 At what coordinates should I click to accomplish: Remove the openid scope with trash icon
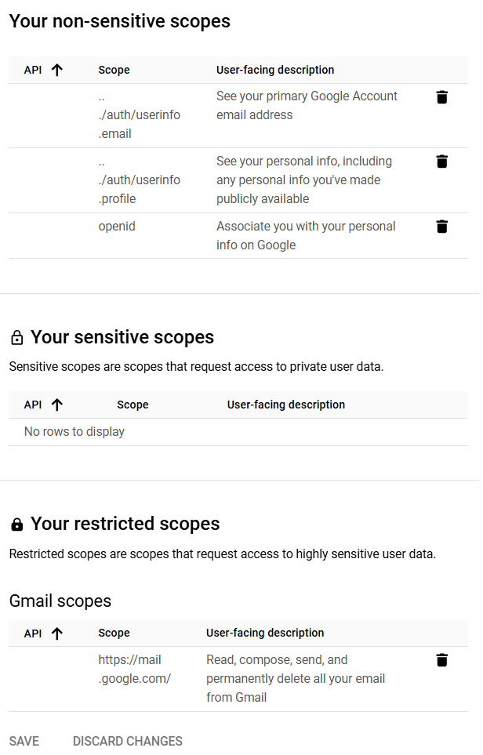coord(441,227)
